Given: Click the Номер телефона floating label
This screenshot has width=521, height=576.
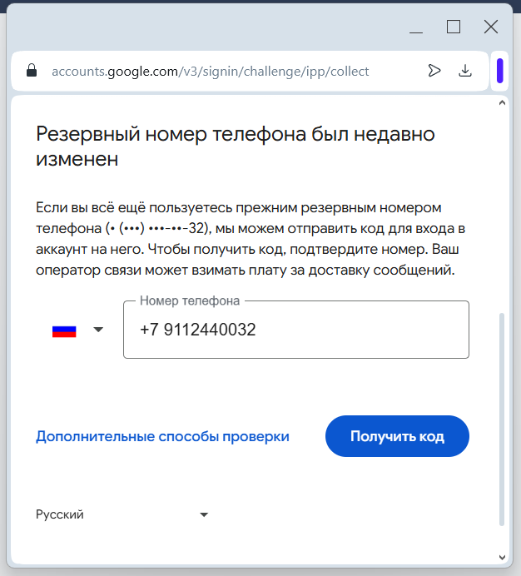Looking at the screenshot, I should [x=190, y=301].
